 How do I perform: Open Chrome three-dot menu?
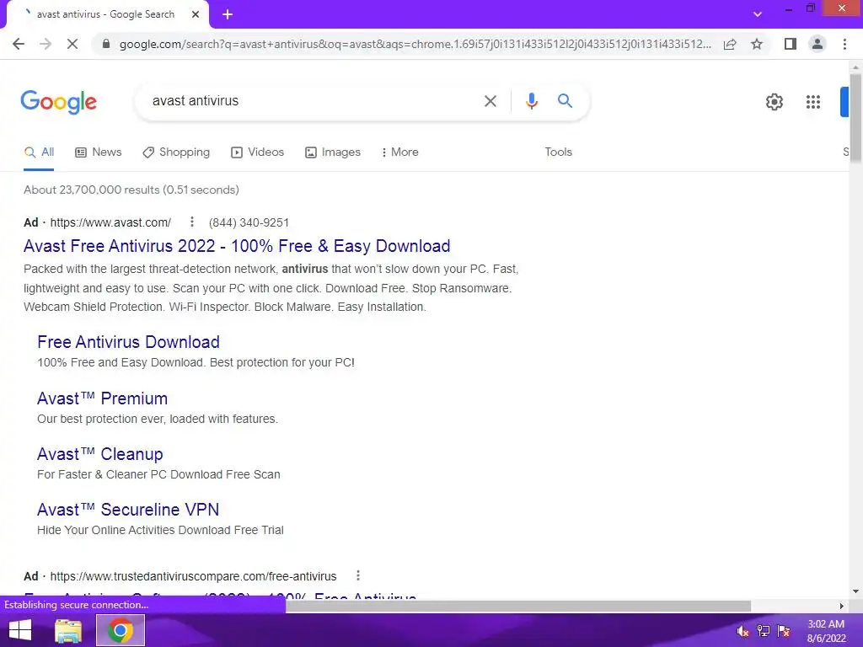pos(844,44)
